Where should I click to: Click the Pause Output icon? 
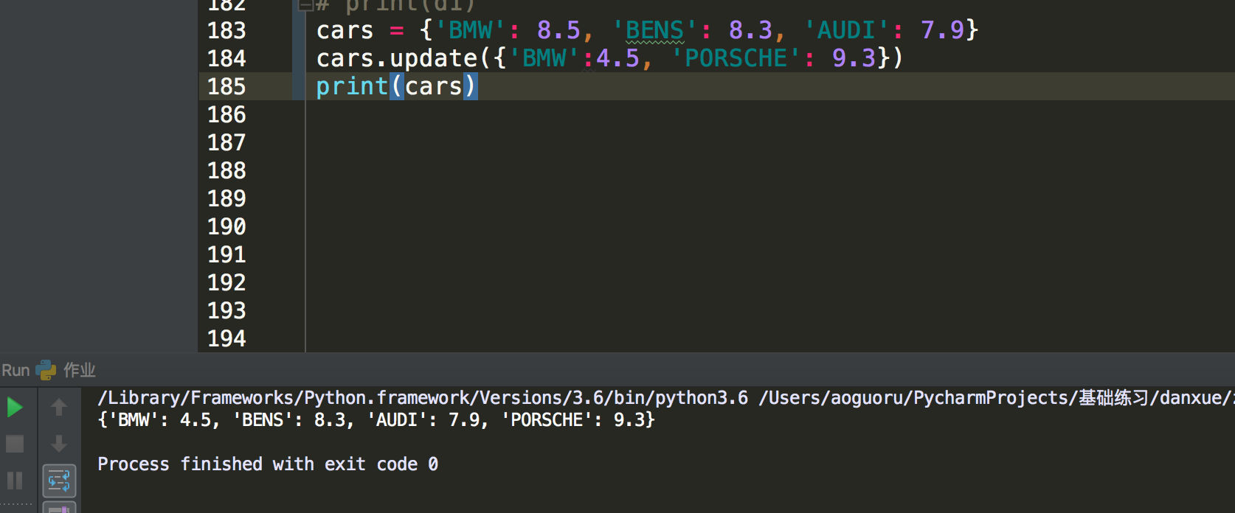tap(15, 481)
